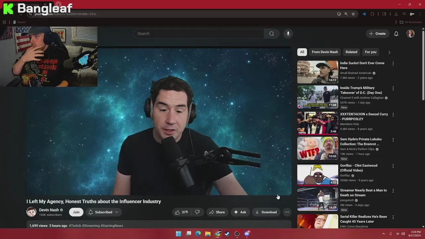Focus the YouTube search field

[199, 34]
